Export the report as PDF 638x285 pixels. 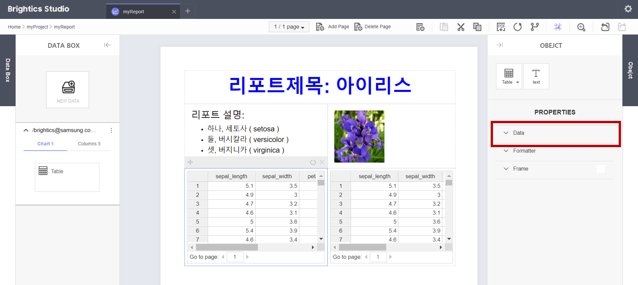501,27
